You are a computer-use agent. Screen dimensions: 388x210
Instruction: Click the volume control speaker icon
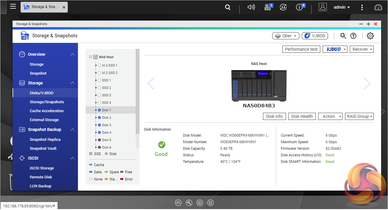[x=251, y=7]
